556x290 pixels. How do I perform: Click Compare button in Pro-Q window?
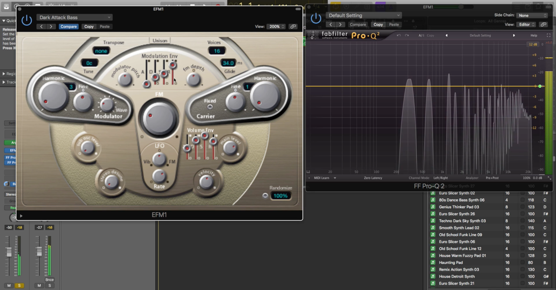coord(358,24)
